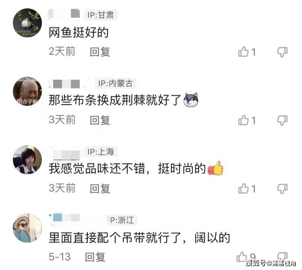Screen dimensions: 302x270
Task: Tap the blurred username next to IP:甘肃
Action: click(x=64, y=14)
